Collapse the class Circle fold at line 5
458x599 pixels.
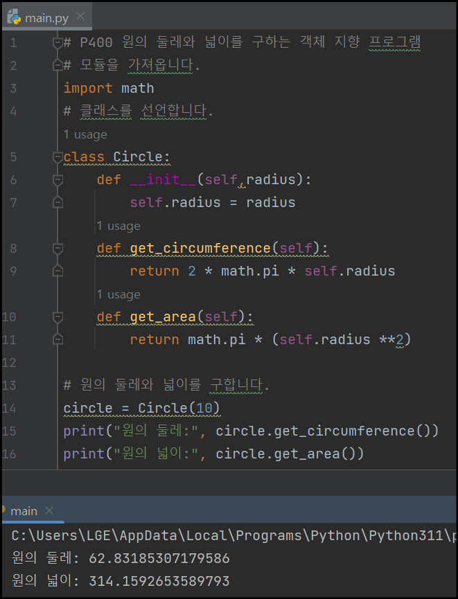[58, 157]
